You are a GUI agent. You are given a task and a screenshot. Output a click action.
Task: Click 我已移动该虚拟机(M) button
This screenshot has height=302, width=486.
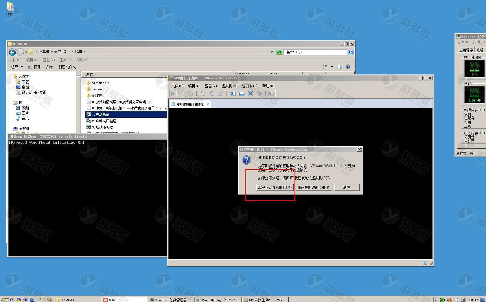click(x=275, y=187)
